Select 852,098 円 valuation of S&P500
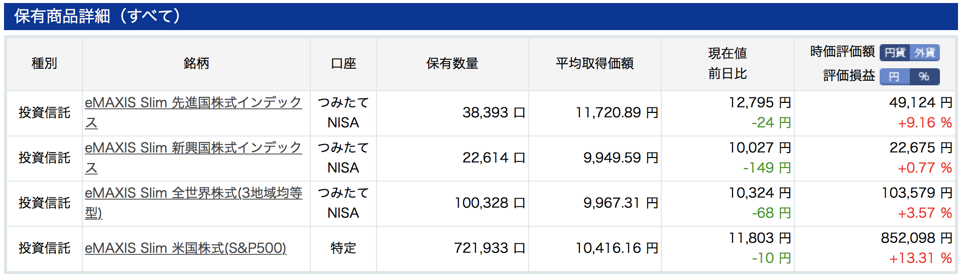 coord(916,238)
